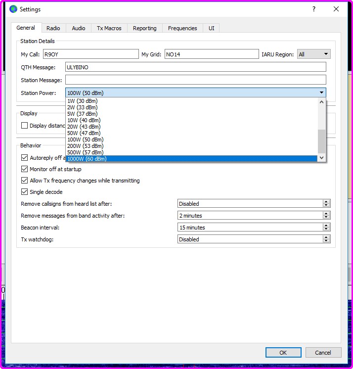Go to the Frequencies tab
The height and width of the screenshot is (369, 353).
pyautogui.click(x=182, y=28)
